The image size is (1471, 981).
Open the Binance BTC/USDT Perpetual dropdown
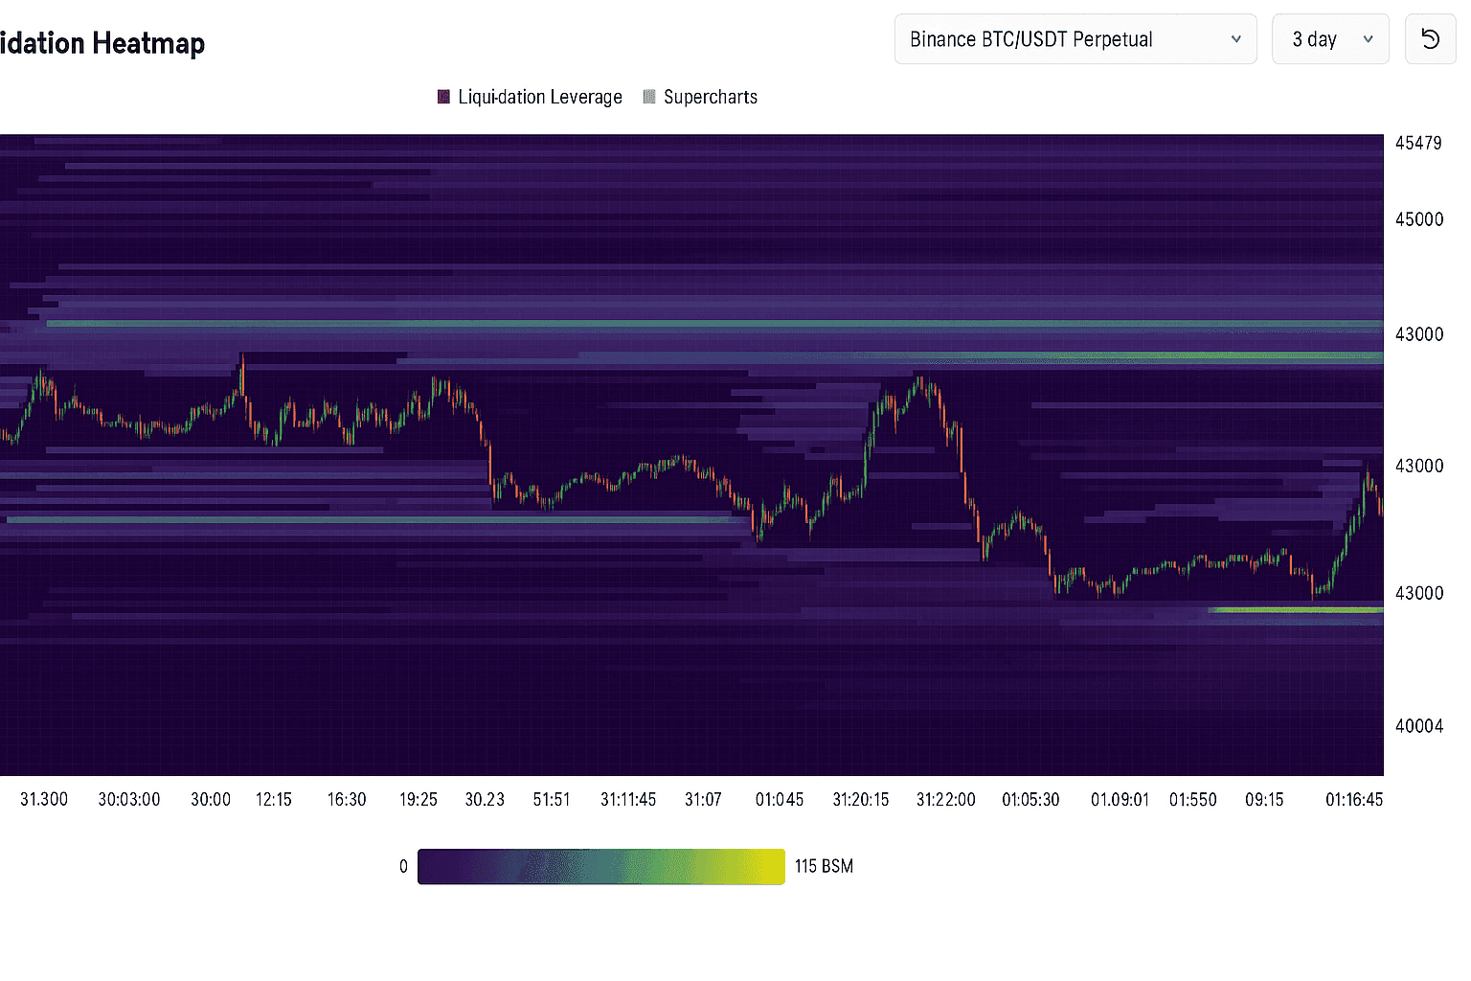coord(1075,39)
